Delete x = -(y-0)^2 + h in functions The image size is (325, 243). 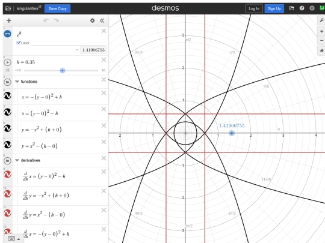click(x=104, y=93)
